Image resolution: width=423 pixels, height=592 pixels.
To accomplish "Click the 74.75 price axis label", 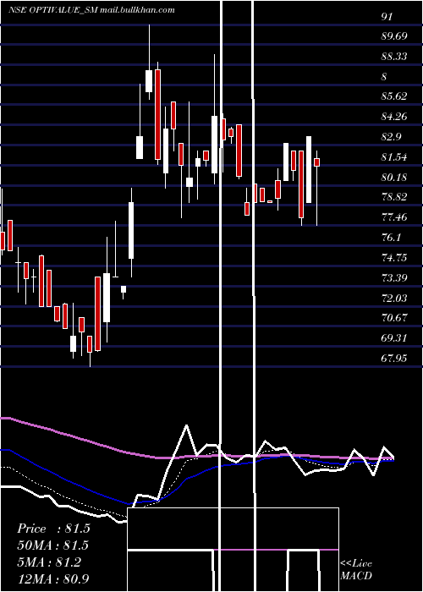I will pyautogui.click(x=394, y=258).
